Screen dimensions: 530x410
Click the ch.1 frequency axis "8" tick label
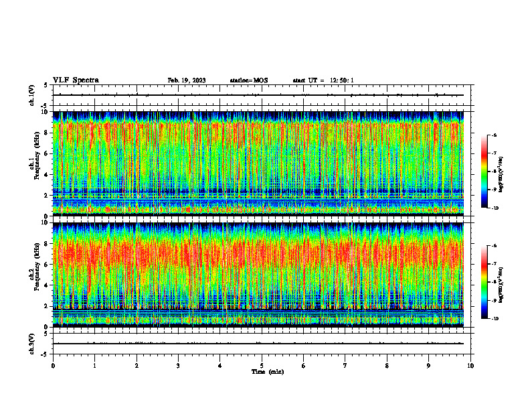[47, 133]
